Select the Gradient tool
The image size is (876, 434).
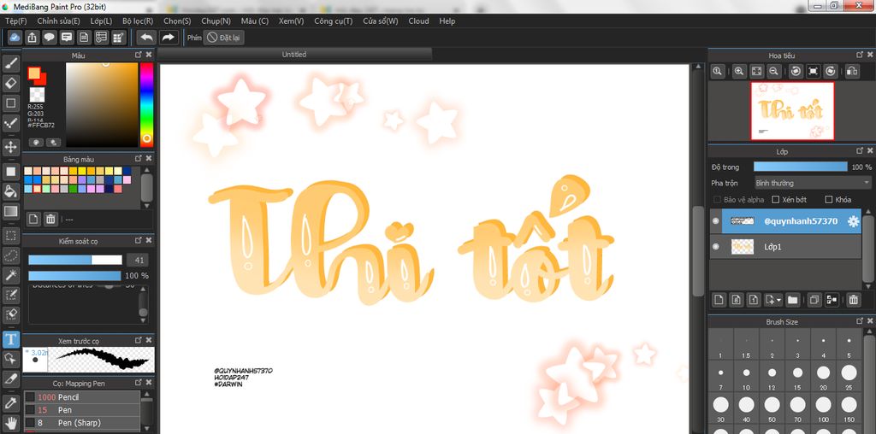coord(10,211)
